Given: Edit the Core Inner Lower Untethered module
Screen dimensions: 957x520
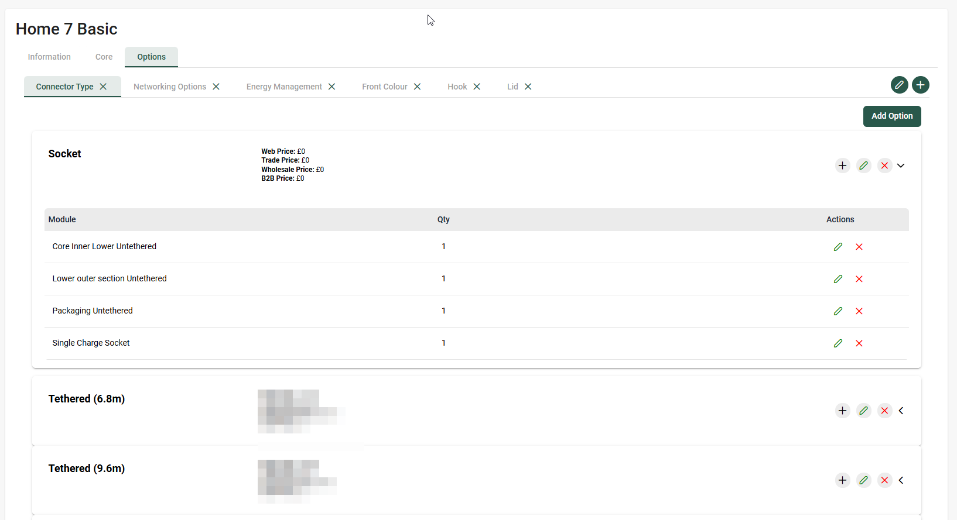Looking at the screenshot, I should 838,247.
